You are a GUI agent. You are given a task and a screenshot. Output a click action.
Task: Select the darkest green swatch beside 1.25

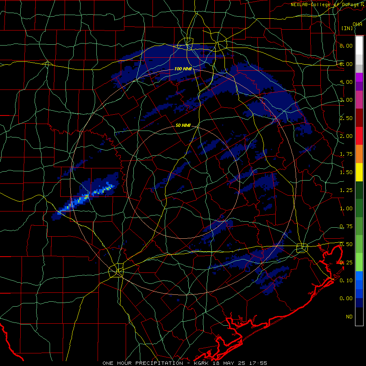point(359,190)
